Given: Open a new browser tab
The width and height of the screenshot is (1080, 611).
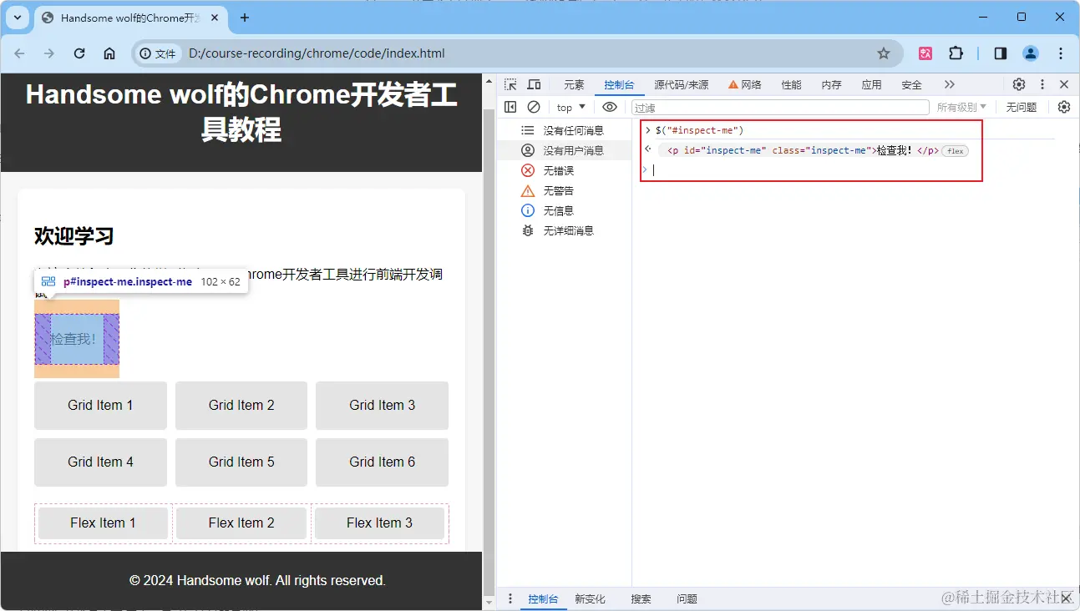Looking at the screenshot, I should pyautogui.click(x=245, y=18).
